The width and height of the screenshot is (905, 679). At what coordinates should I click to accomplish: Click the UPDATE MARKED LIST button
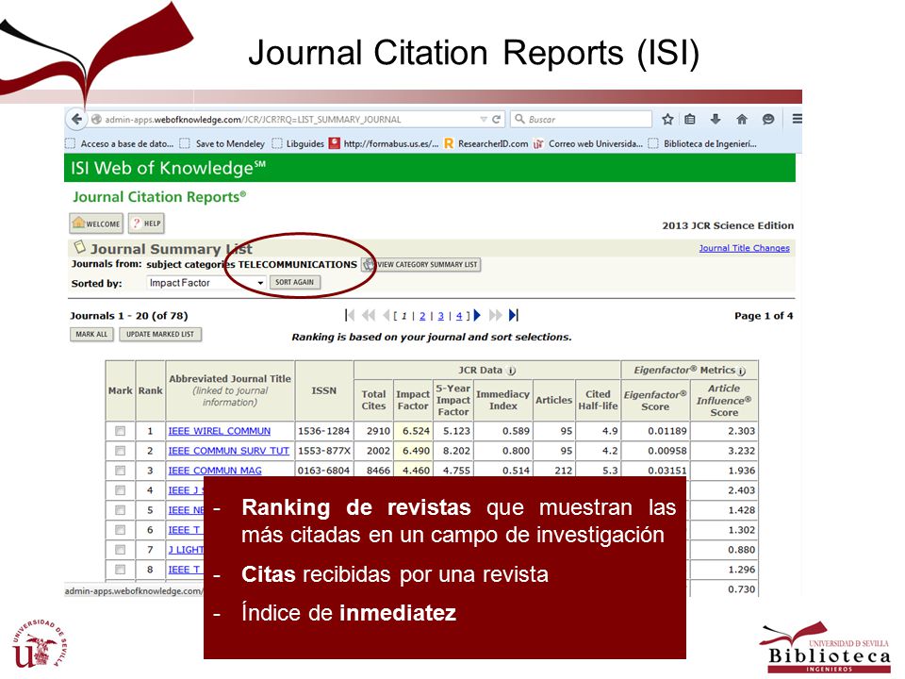point(160,334)
